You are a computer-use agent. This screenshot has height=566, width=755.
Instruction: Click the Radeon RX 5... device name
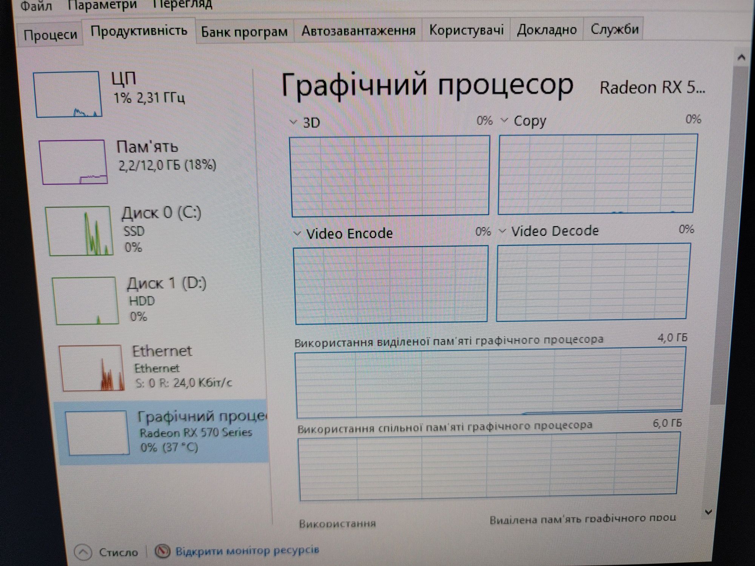[x=652, y=88]
